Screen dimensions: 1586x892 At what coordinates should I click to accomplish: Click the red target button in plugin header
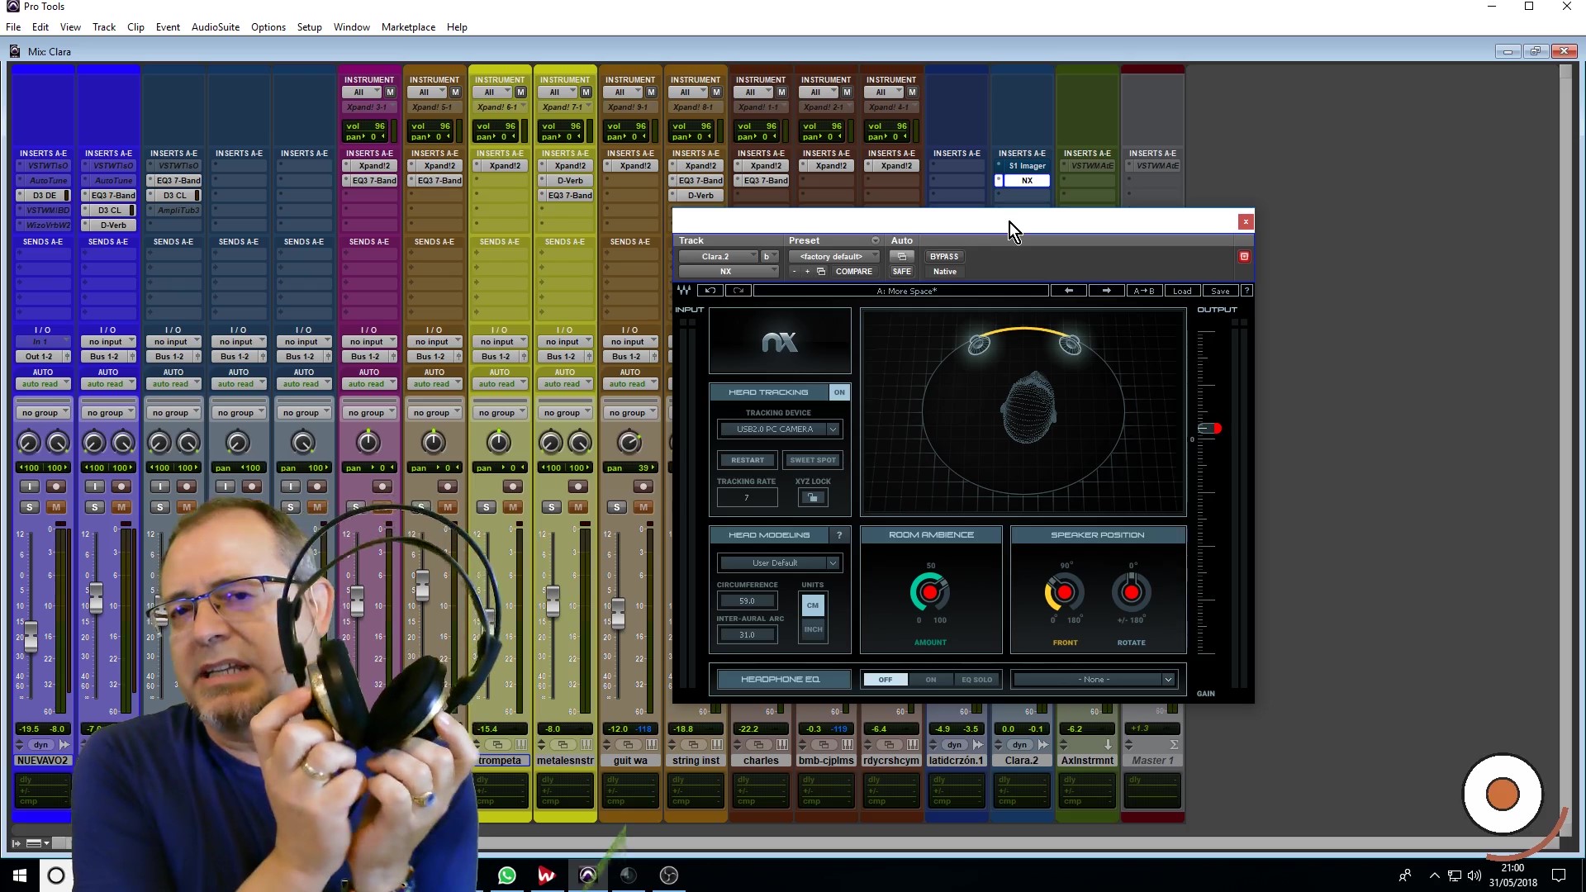coord(1244,256)
